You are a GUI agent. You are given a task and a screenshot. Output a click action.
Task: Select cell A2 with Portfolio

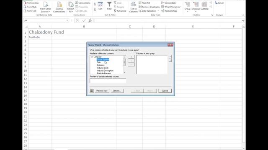pos(40,37)
